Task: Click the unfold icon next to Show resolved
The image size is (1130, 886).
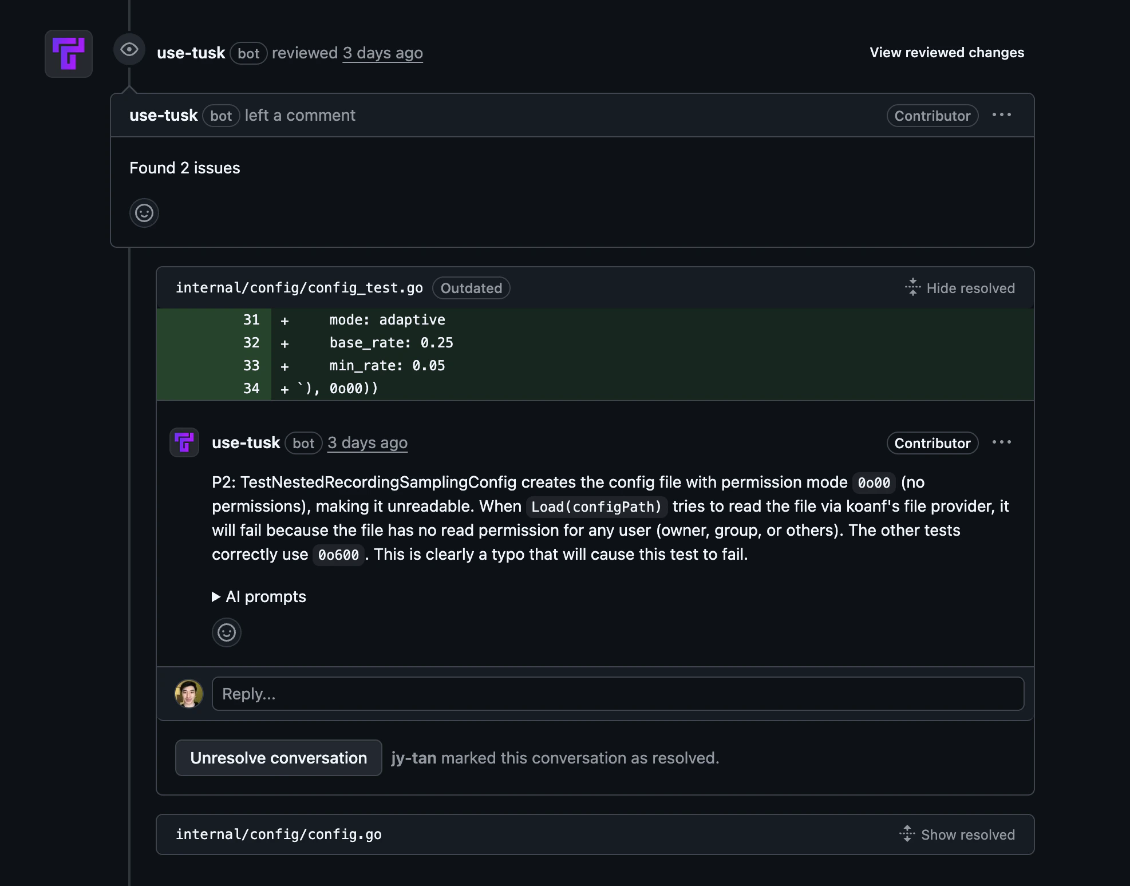Action: tap(907, 834)
